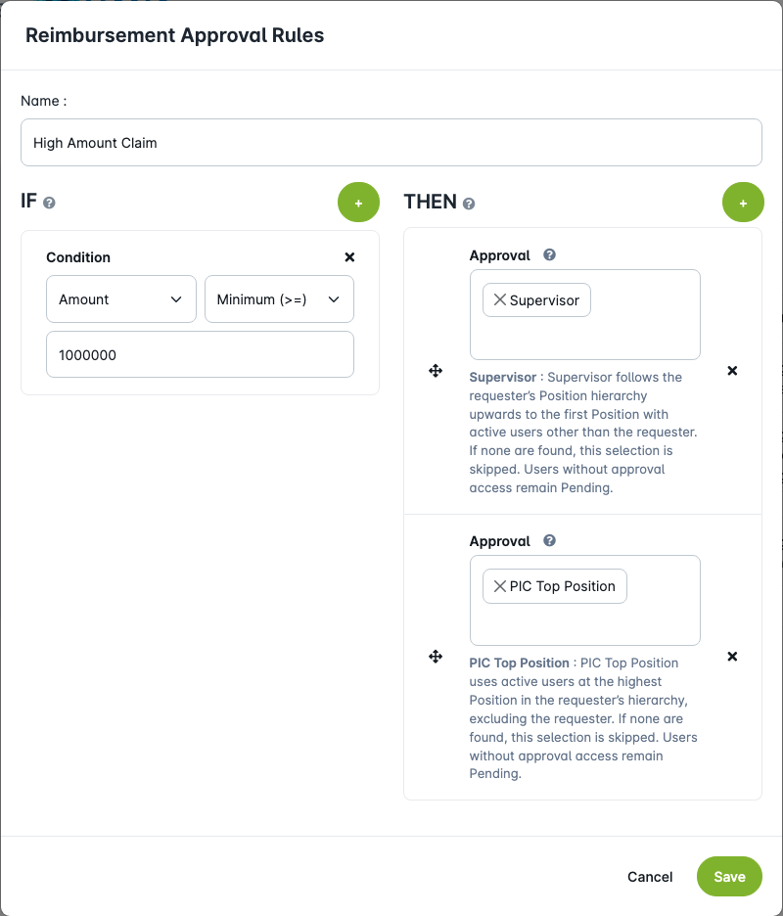Delete the PIC Top Position approval step
The height and width of the screenshot is (916, 783).
pos(732,656)
